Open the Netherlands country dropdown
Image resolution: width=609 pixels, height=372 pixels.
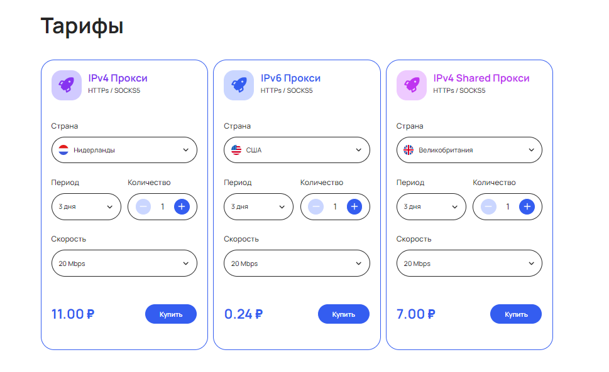[x=124, y=150]
